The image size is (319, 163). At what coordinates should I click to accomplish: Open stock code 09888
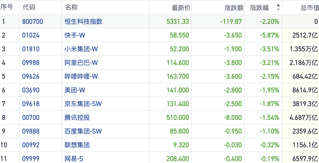tap(31, 131)
